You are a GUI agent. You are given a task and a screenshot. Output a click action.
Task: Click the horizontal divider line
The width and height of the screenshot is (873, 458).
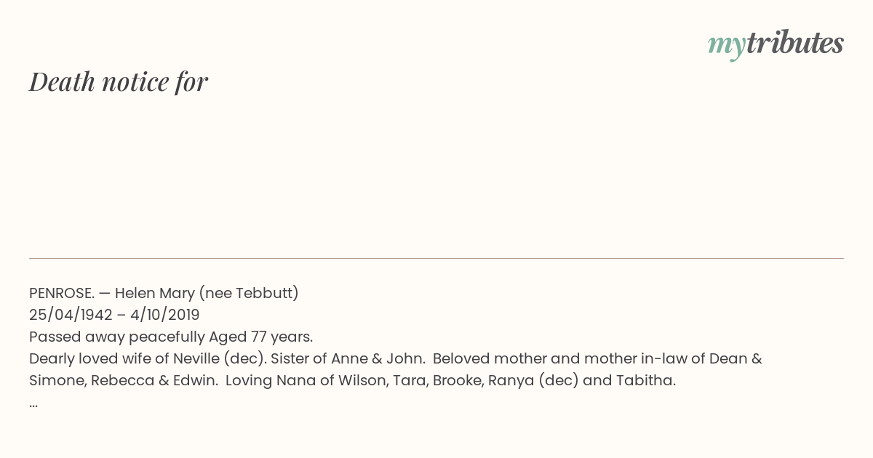[436, 258]
